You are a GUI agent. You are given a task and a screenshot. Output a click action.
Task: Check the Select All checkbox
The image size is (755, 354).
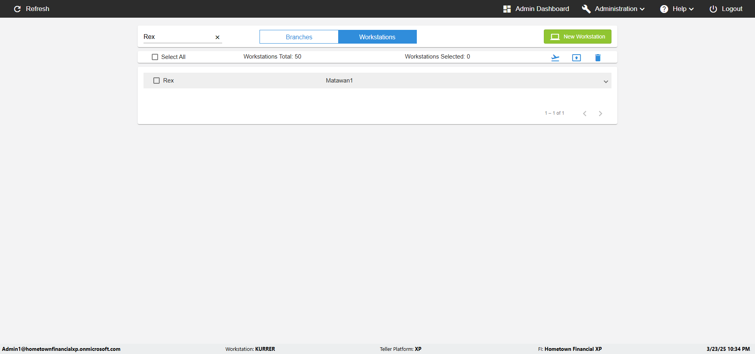point(155,57)
